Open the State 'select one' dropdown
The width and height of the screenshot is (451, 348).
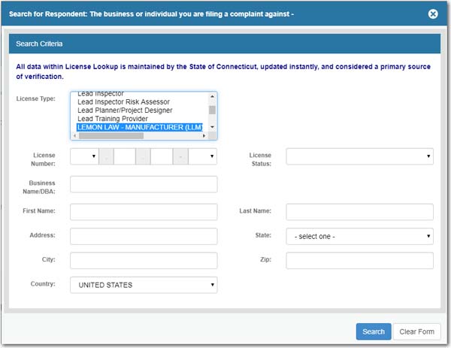(x=359, y=236)
